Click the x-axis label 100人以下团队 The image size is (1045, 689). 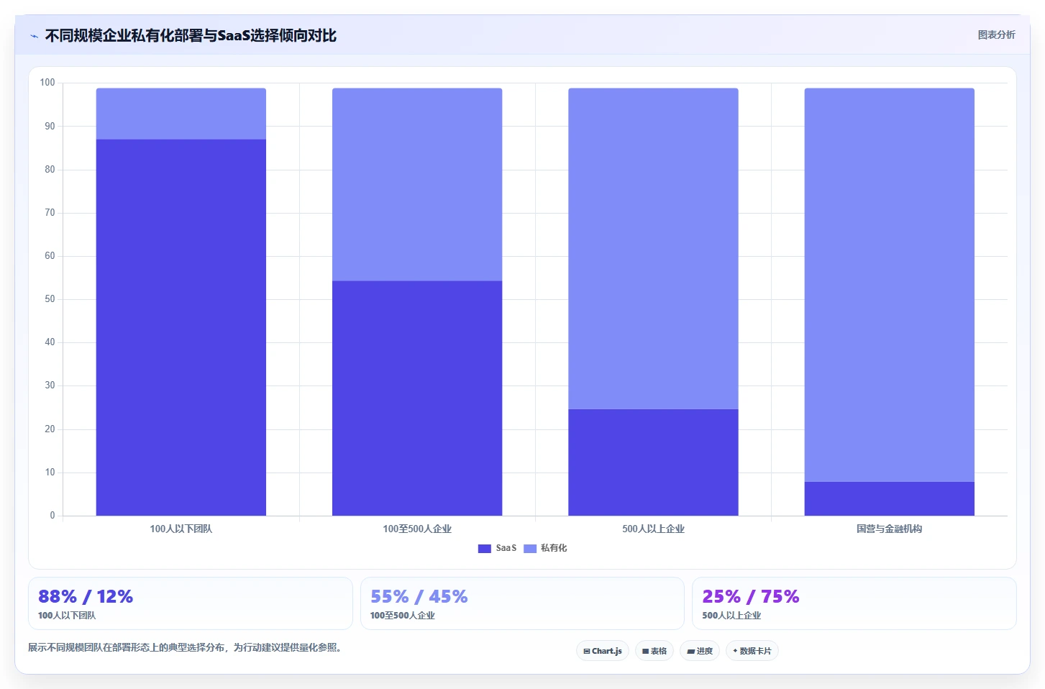(181, 529)
